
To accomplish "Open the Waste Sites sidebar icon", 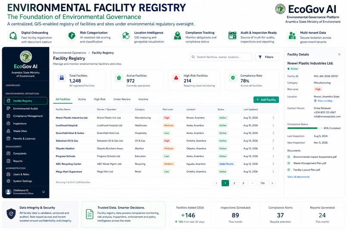I will (9, 131).
